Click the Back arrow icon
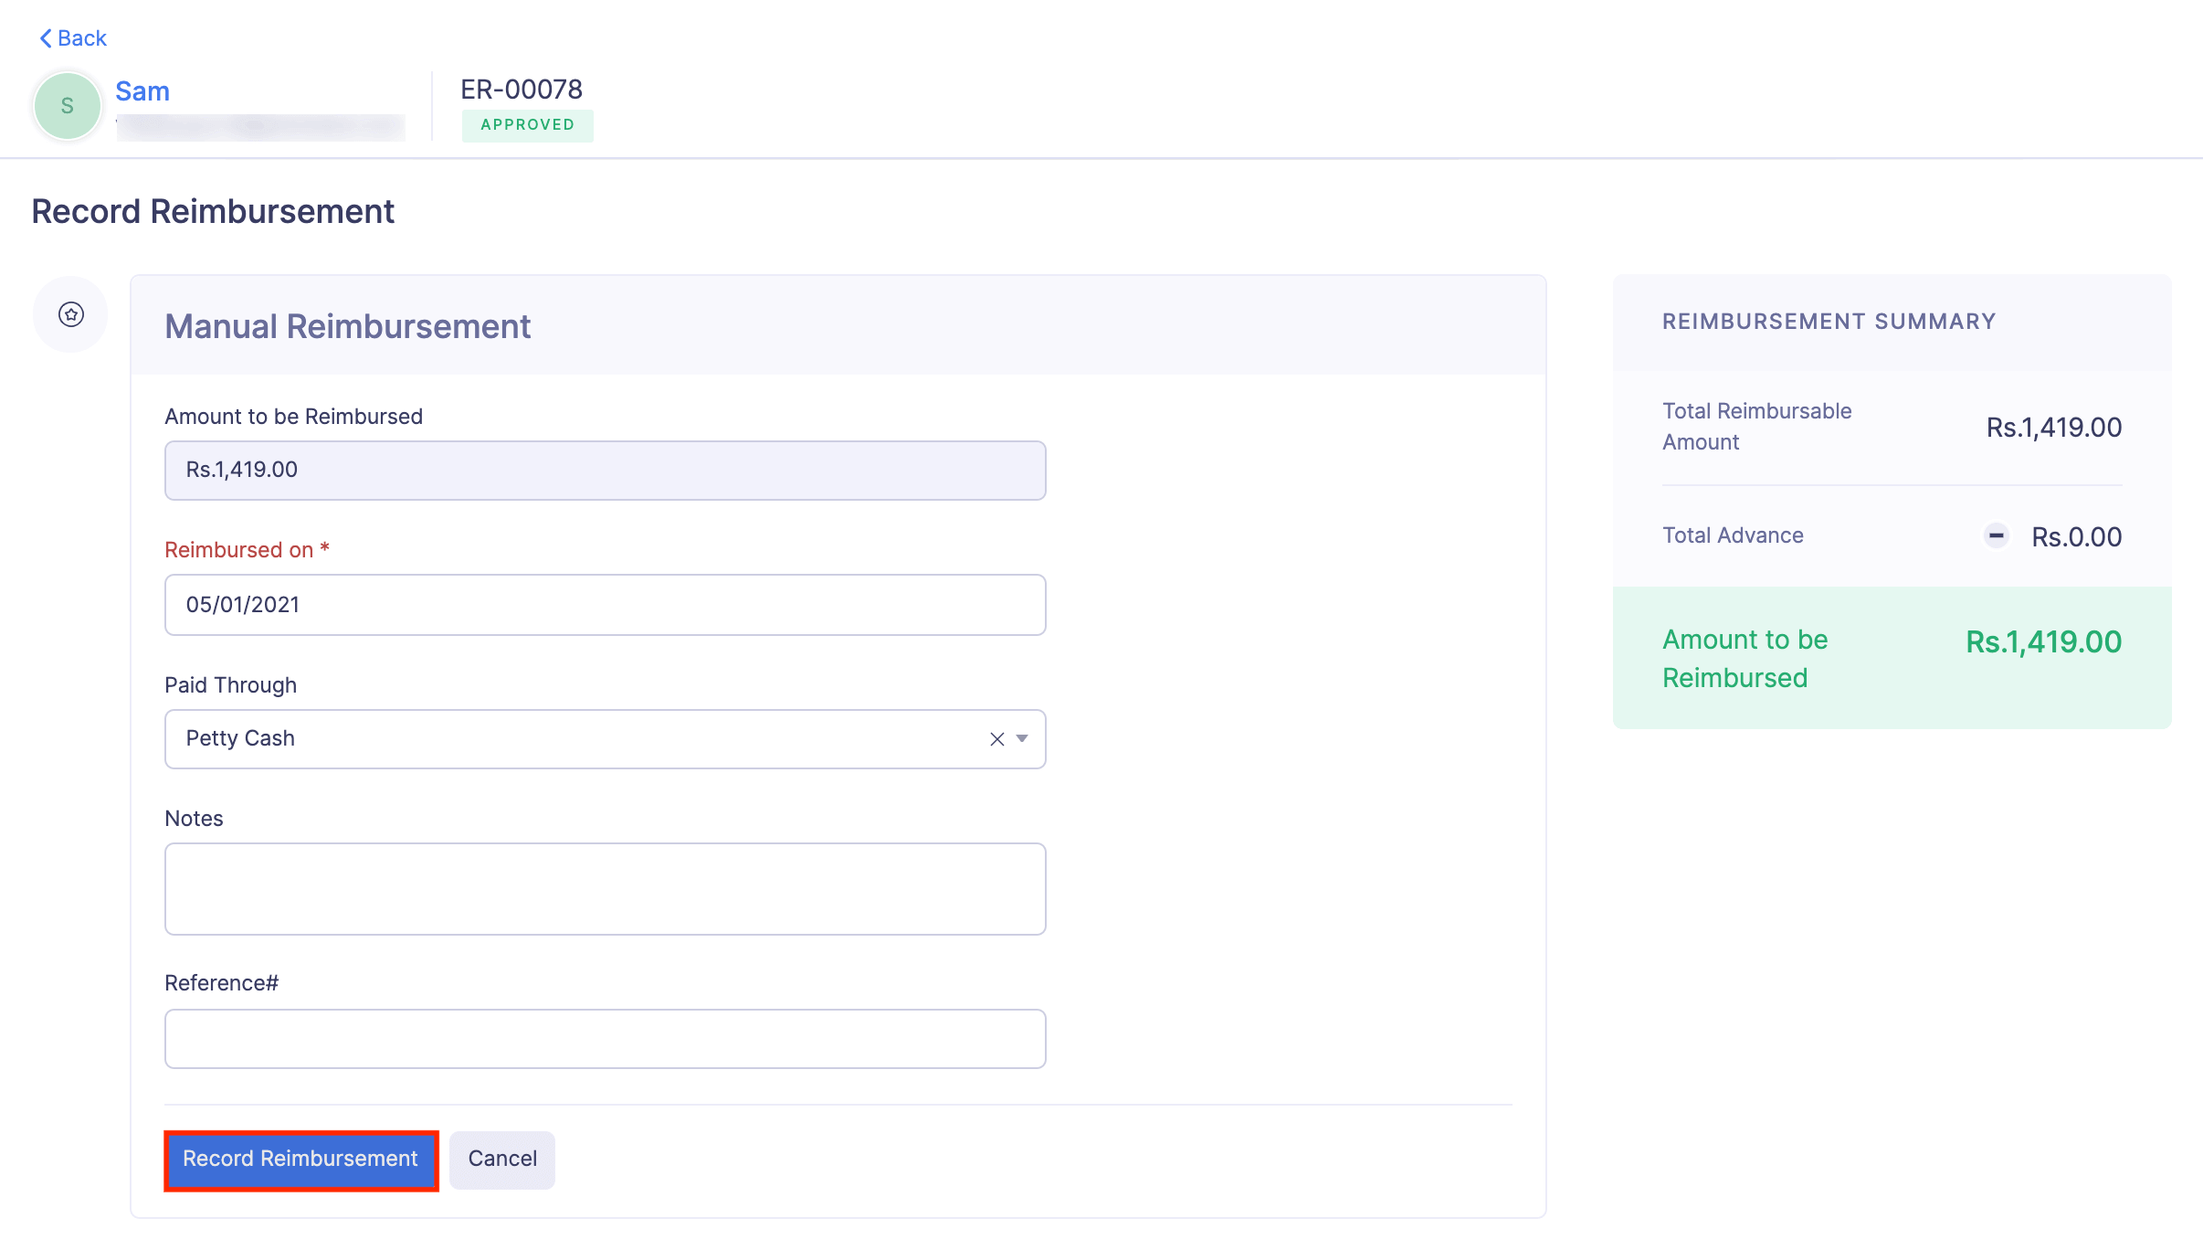2203x1239 pixels. [45, 38]
